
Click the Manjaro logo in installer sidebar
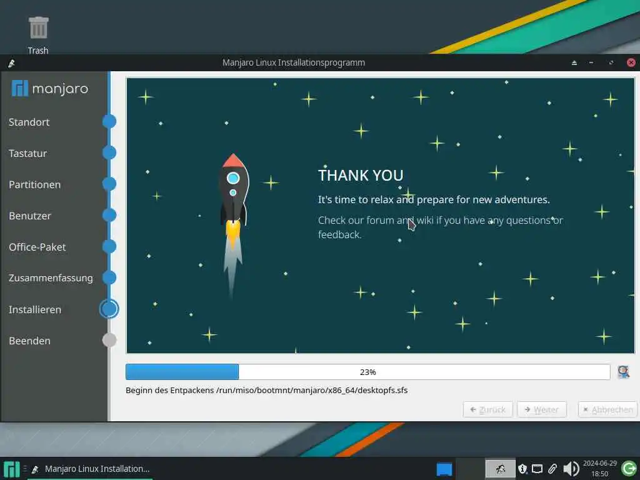[x=50, y=88]
